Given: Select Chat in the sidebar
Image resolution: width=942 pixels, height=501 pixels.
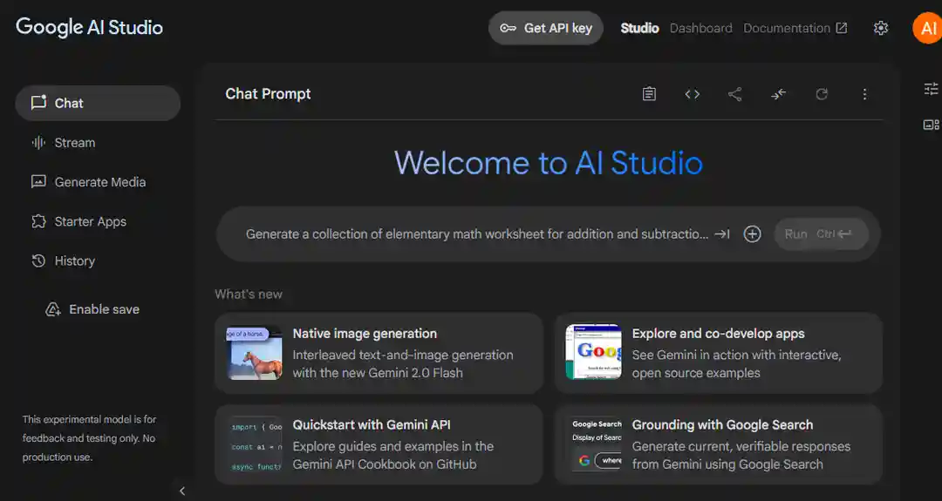Looking at the screenshot, I should click(98, 103).
